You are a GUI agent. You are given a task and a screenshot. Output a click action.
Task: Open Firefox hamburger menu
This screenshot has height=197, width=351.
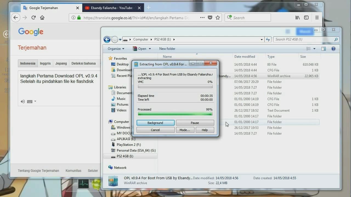317,18
